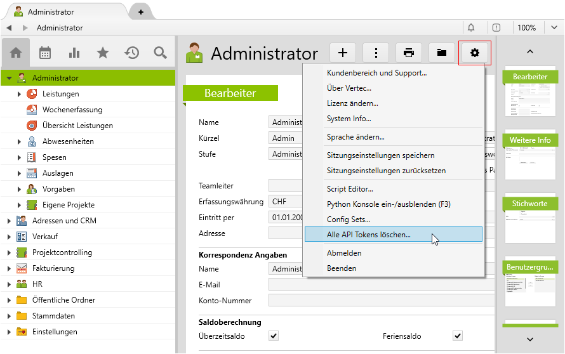
Task: Choose 'Script Editor...' from the menu
Action: 350,189
